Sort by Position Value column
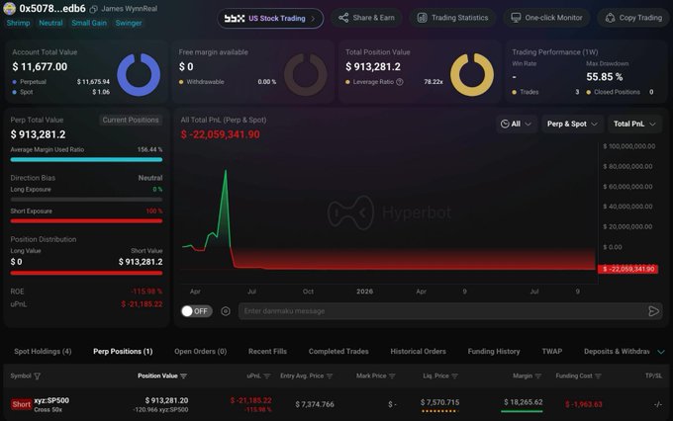 click(x=184, y=376)
